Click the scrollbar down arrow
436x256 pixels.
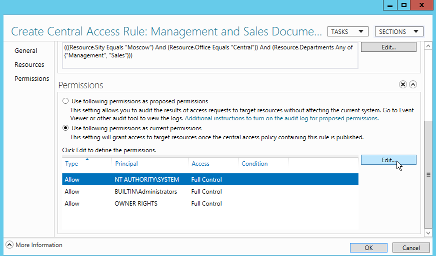coord(428,233)
